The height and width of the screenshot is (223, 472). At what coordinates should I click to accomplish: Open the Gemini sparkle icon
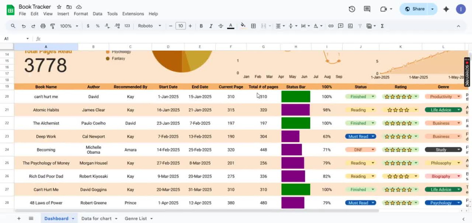tap(446, 9)
